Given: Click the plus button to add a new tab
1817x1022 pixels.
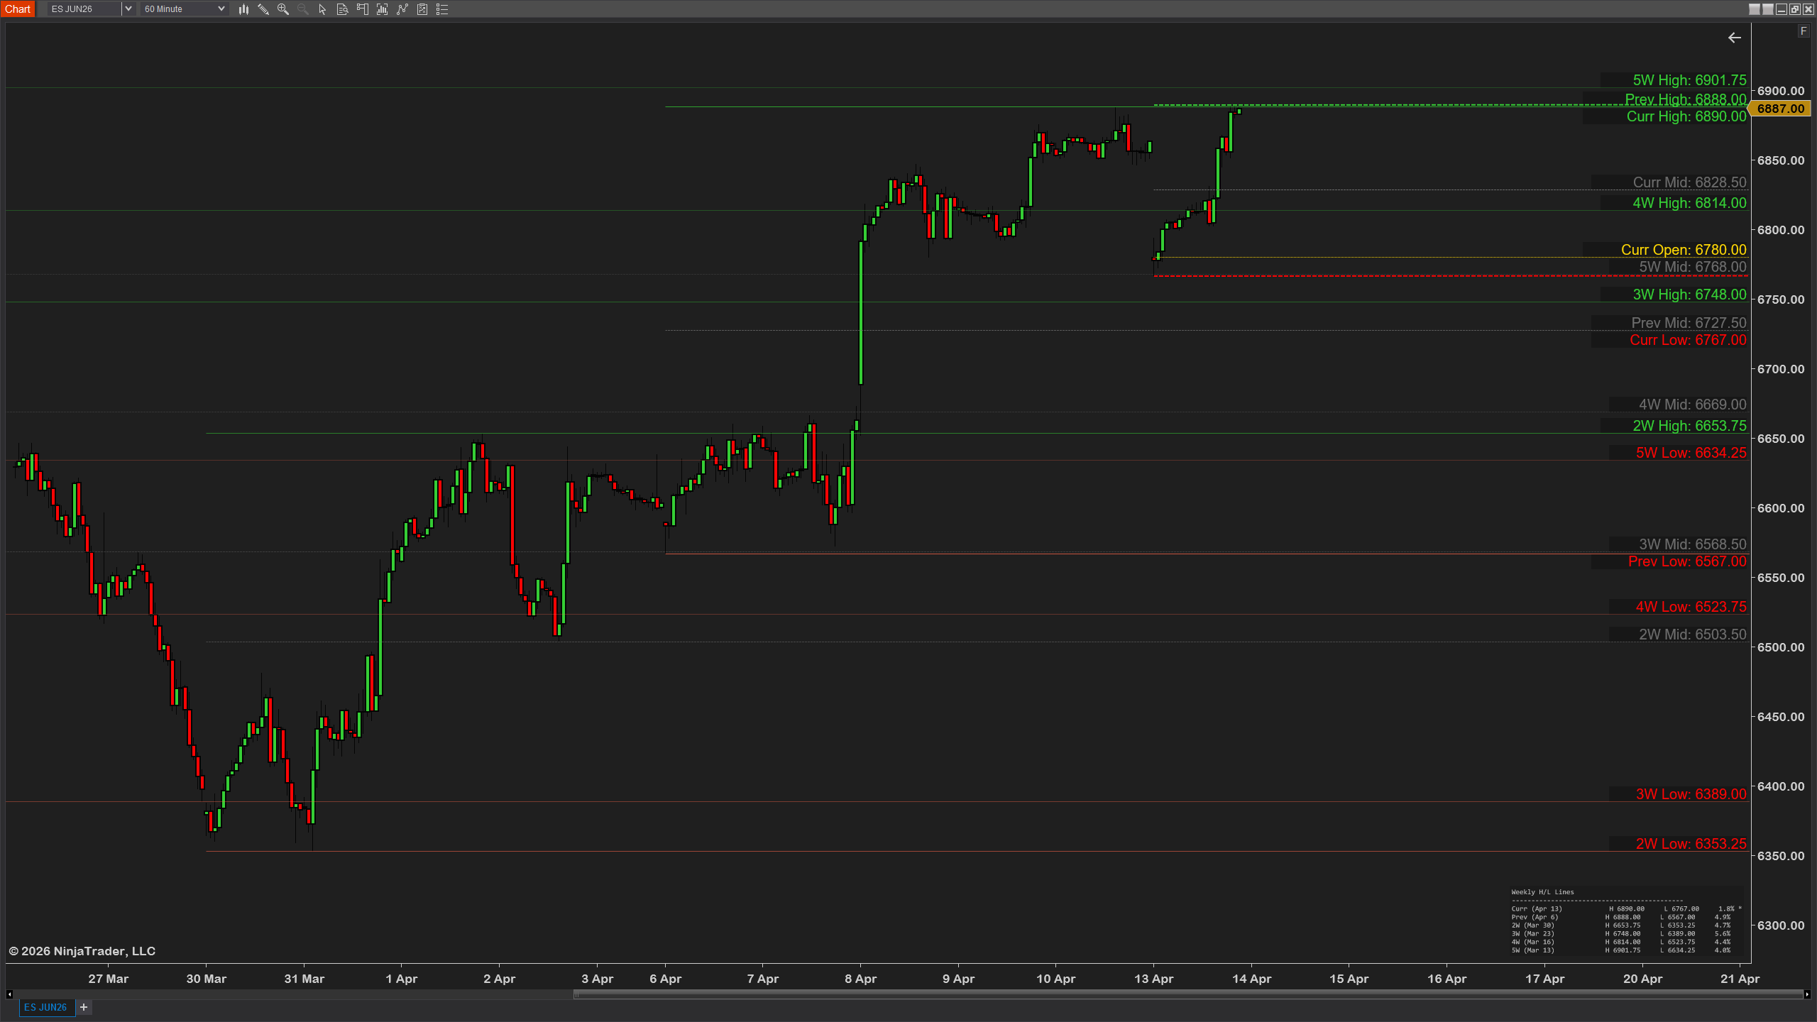Looking at the screenshot, I should (x=83, y=1007).
